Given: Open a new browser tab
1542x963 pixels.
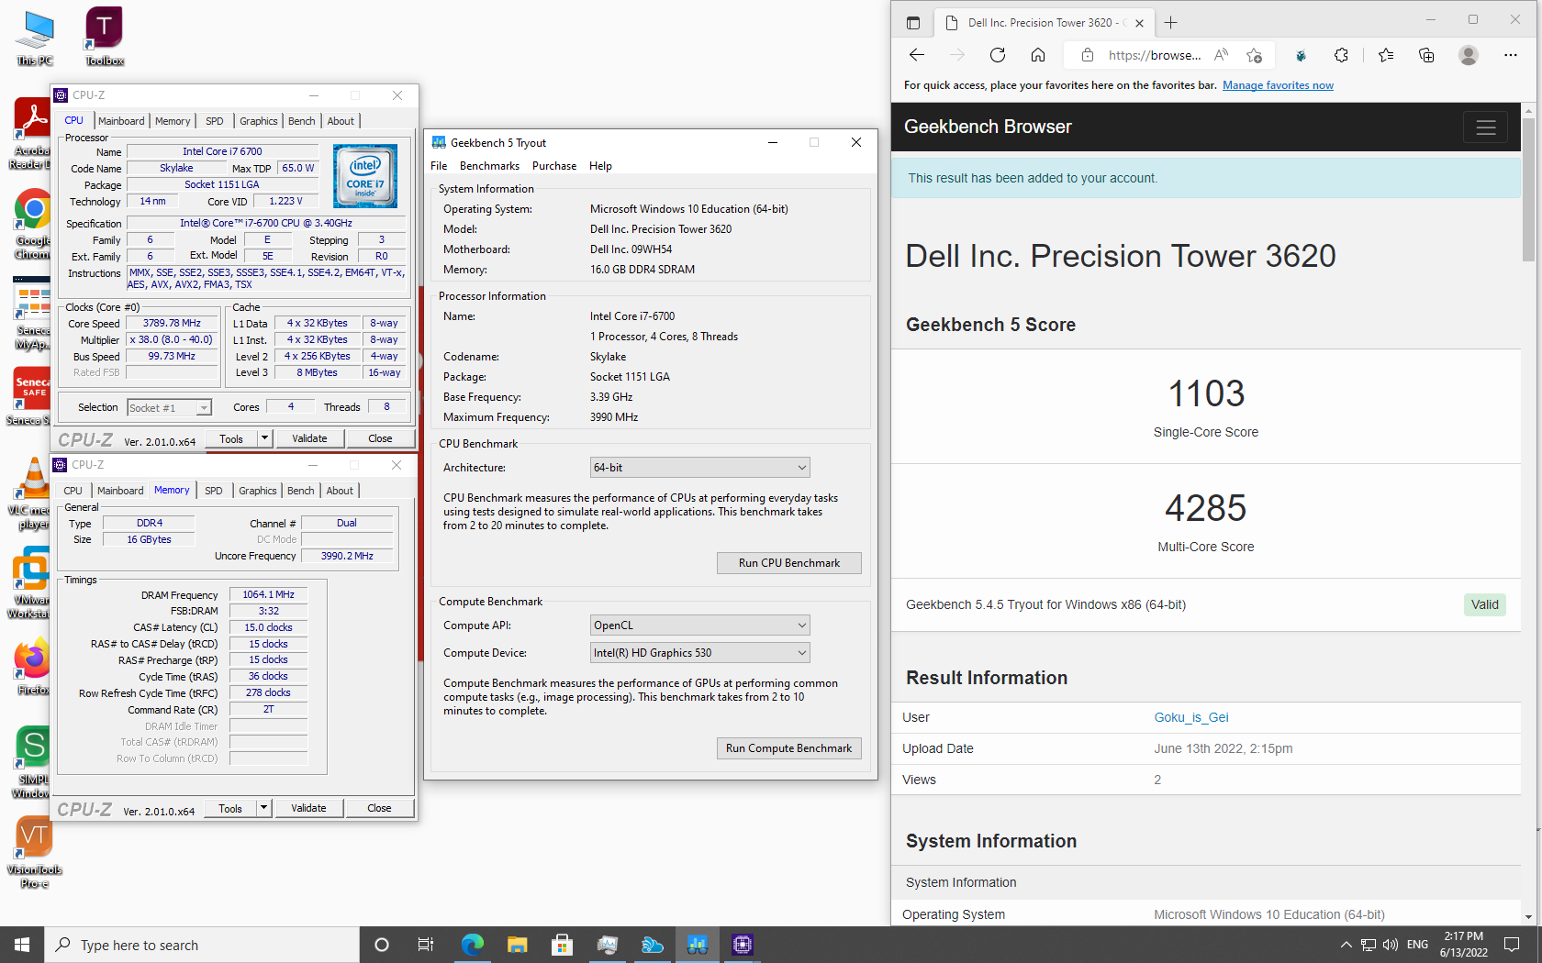Looking at the screenshot, I should click(x=1170, y=23).
